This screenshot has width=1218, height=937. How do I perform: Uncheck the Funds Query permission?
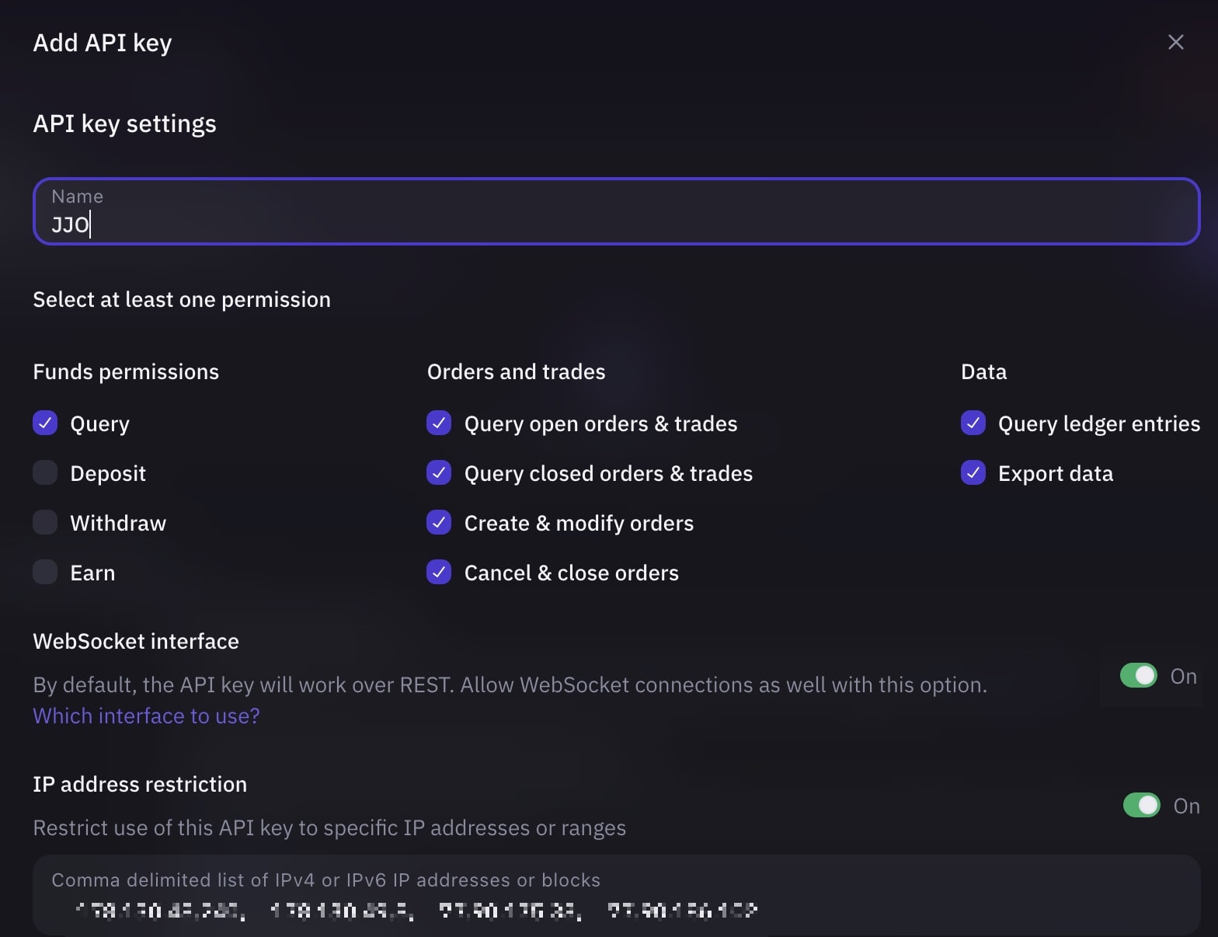(x=45, y=423)
